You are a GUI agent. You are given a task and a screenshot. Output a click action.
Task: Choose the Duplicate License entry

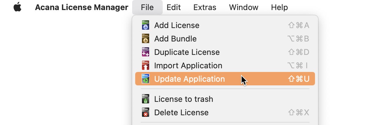pos(225,52)
